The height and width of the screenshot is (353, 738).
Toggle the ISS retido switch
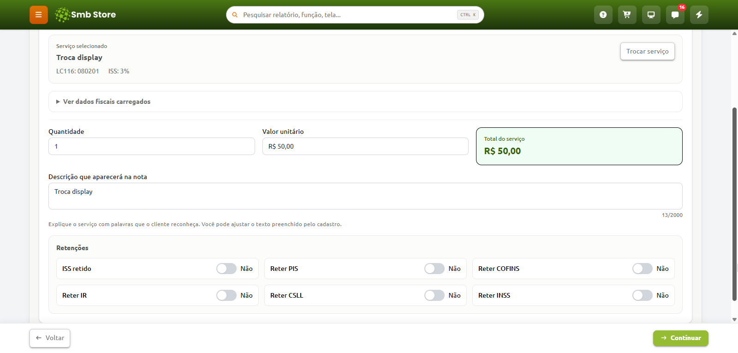226,269
